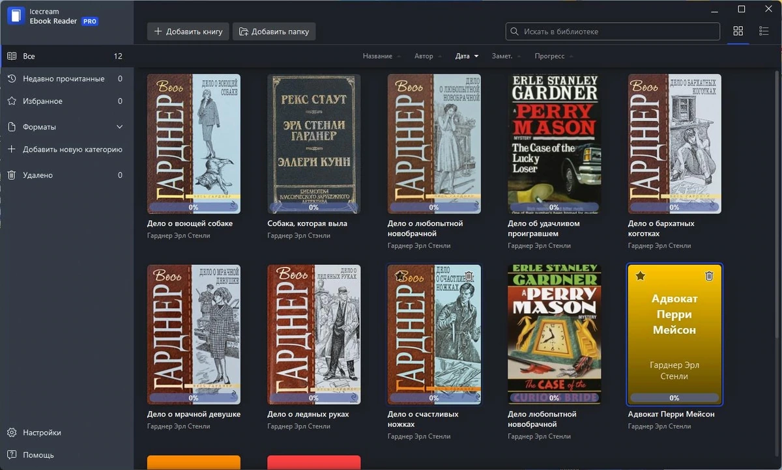Image resolution: width=782 pixels, height=470 pixels.
Task: Maximize the Icecream Ebook Reader window
Action: pyautogui.click(x=742, y=9)
